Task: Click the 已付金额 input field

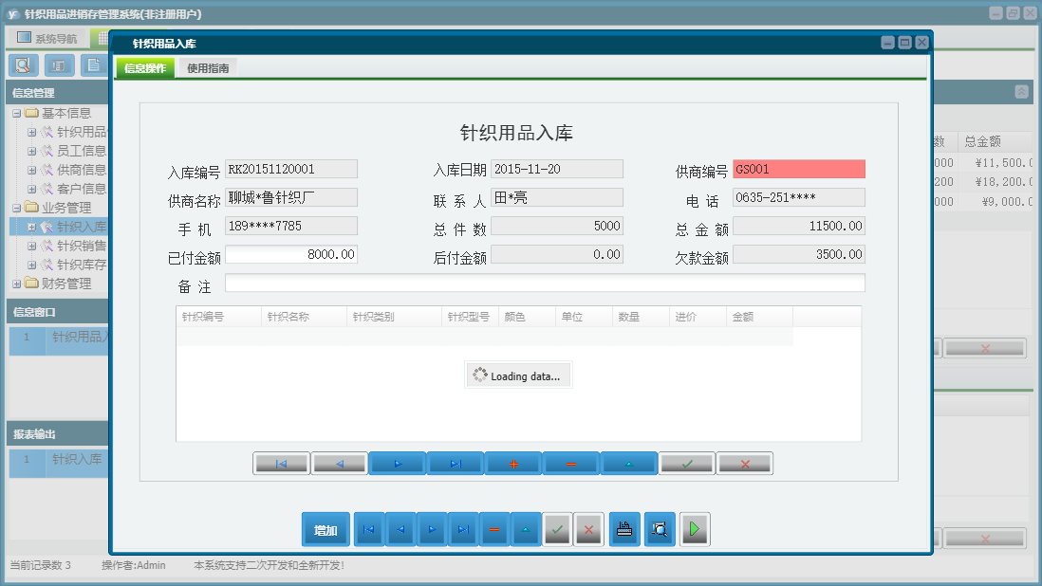Action: 291,254
